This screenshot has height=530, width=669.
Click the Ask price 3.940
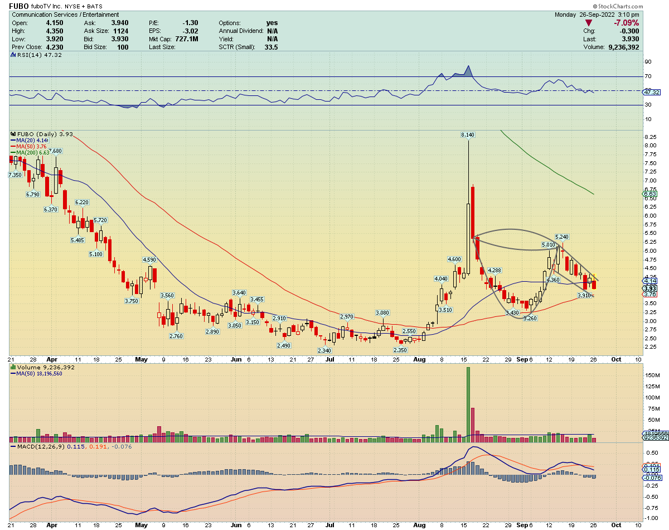(x=119, y=22)
